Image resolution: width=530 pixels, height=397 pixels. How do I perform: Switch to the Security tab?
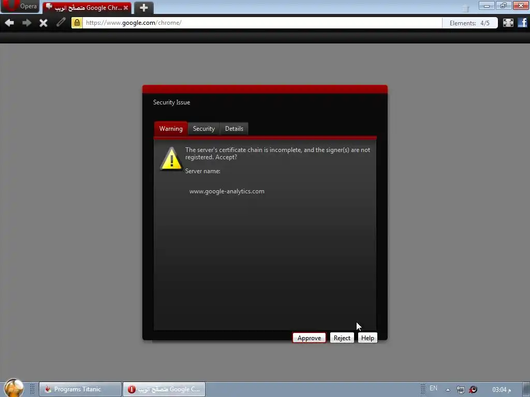pyautogui.click(x=204, y=129)
